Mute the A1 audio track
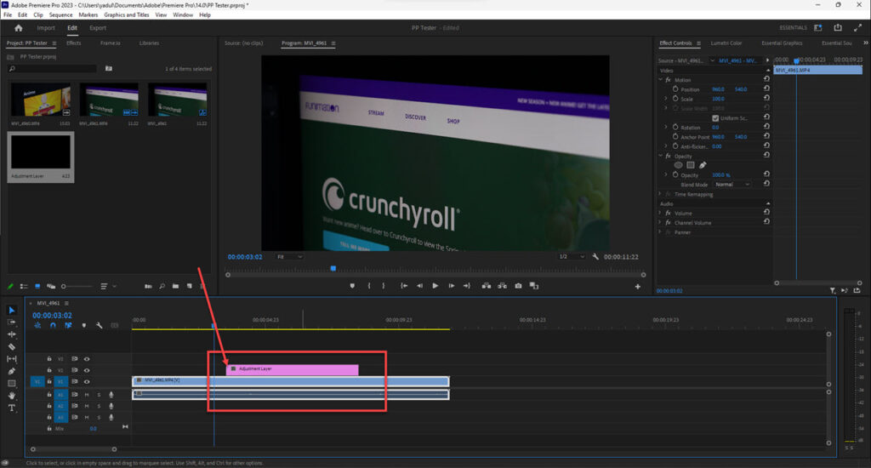Viewport: 871px width, 468px height. coord(87,395)
